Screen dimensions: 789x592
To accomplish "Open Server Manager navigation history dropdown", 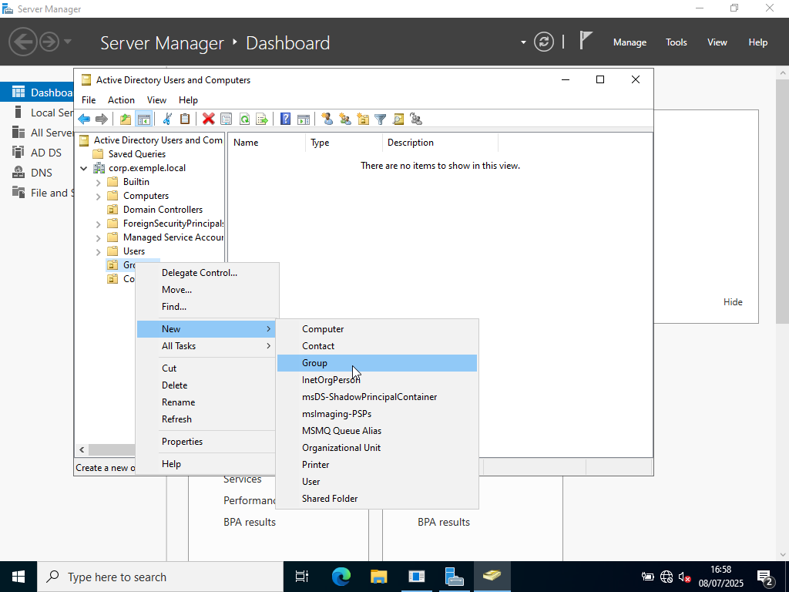I will pos(68,42).
